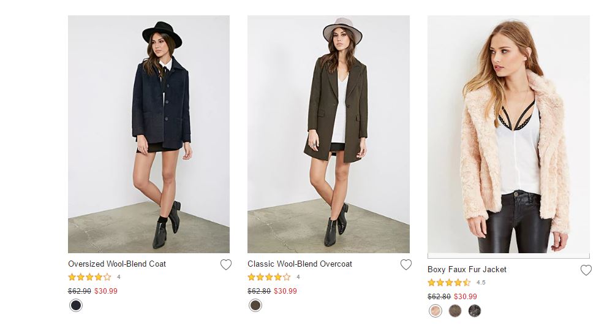View the olive Classic Wool-Blend Overcoat photo
Screen dimensions: 607x328
[x=328, y=134]
